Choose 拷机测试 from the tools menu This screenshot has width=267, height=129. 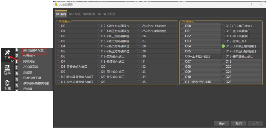(x=29, y=61)
